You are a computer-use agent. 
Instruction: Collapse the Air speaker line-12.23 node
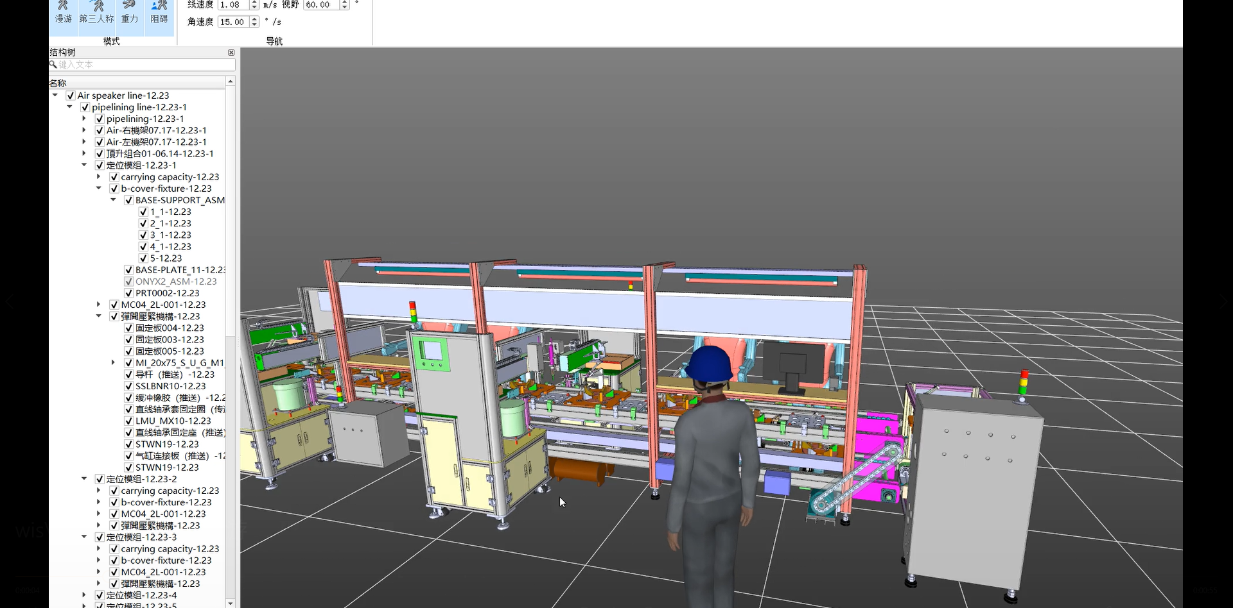click(55, 95)
